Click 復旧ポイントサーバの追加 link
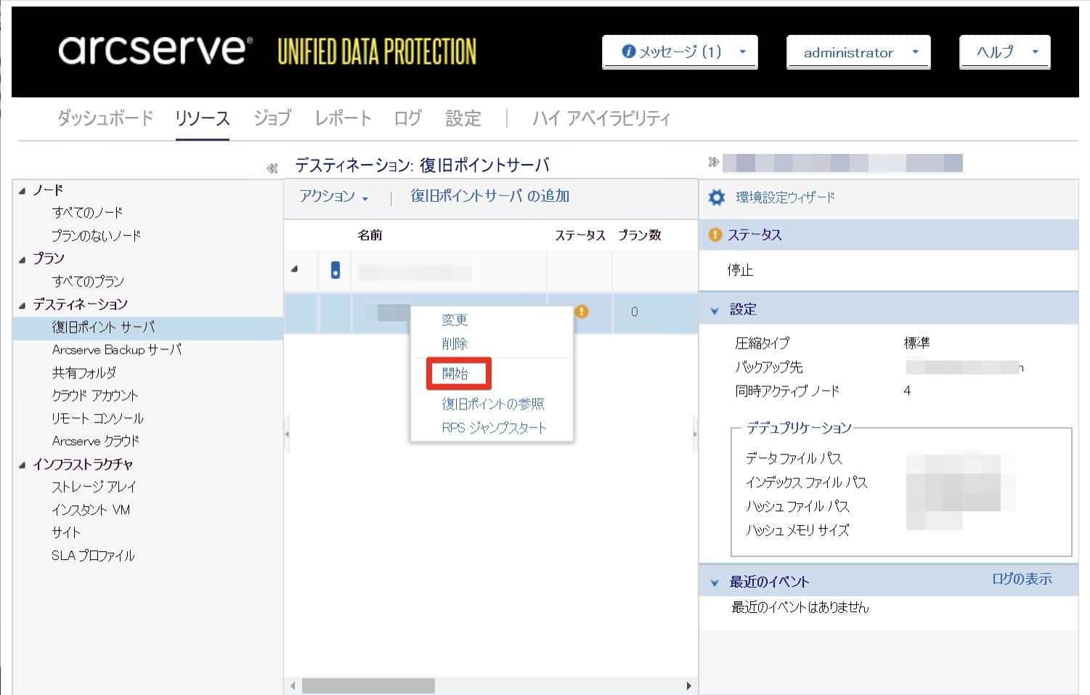The image size is (1090, 695). pos(489,196)
